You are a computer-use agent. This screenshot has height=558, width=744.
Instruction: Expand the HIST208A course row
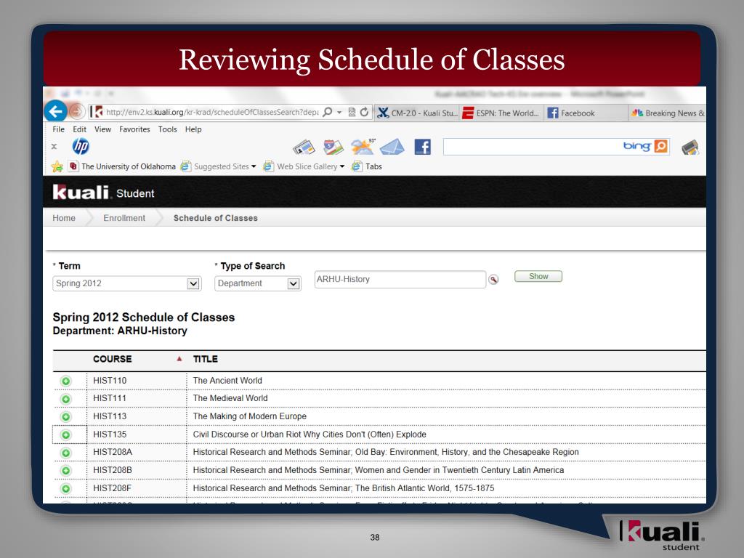tap(66, 453)
